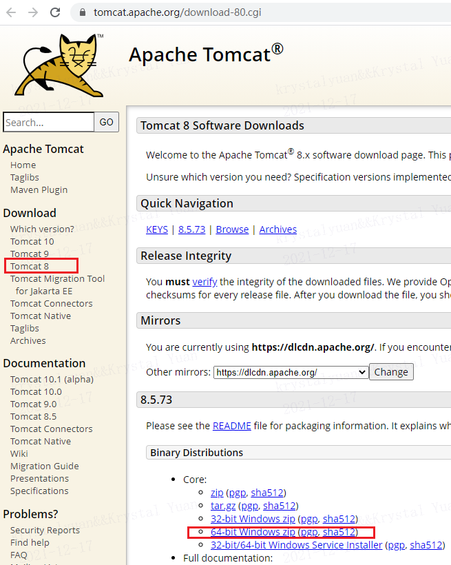Viewport: 451px width, 565px height.
Task: Open sha512 checksum for Windows Service Installer
Action: (426, 545)
